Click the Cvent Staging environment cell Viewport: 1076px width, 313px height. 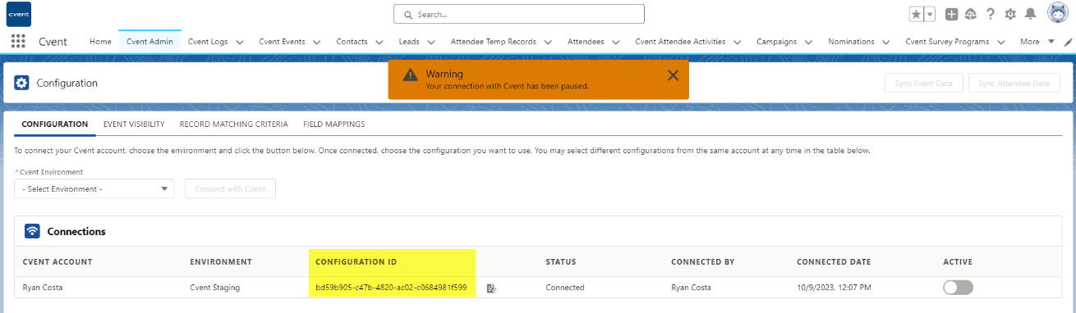(x=215, y=288)
